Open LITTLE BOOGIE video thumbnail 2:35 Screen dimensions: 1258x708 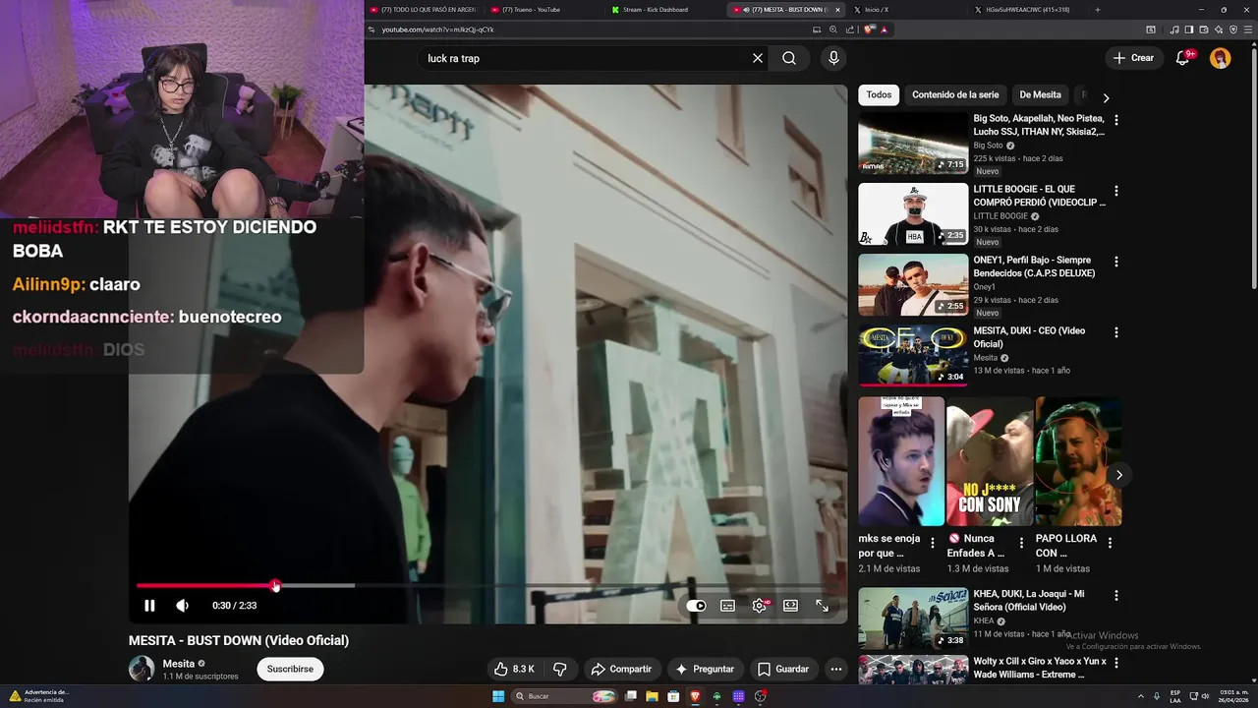pyautogui.click(x=913, y=214)
